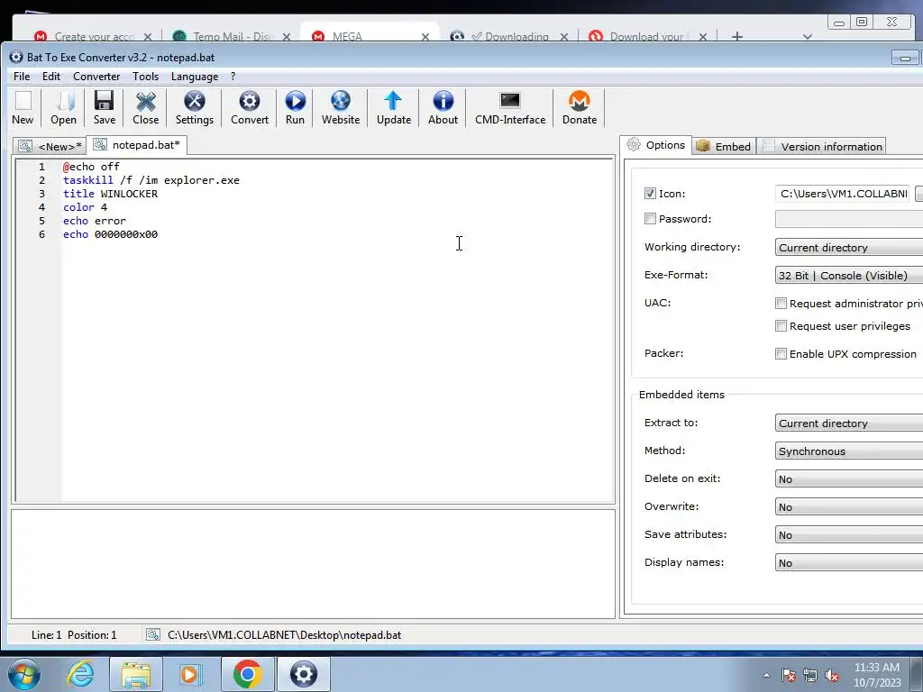This screenshot has height=692, width=923.
Task: Check Request user privileges
Action: click(781, 326)
